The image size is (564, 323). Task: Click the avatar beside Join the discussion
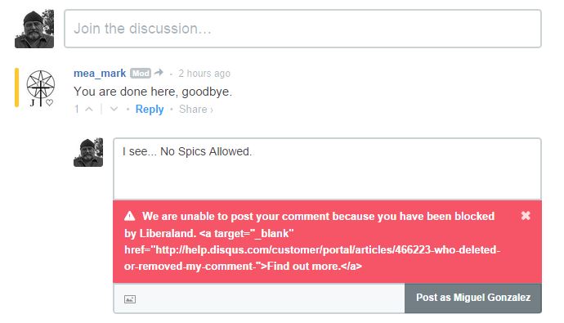pyautogui.click(x=34, y=29)
